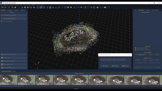Click the lightbulb lighting icon in toolbar
162x91 pixels.
(x=47, y=7)
